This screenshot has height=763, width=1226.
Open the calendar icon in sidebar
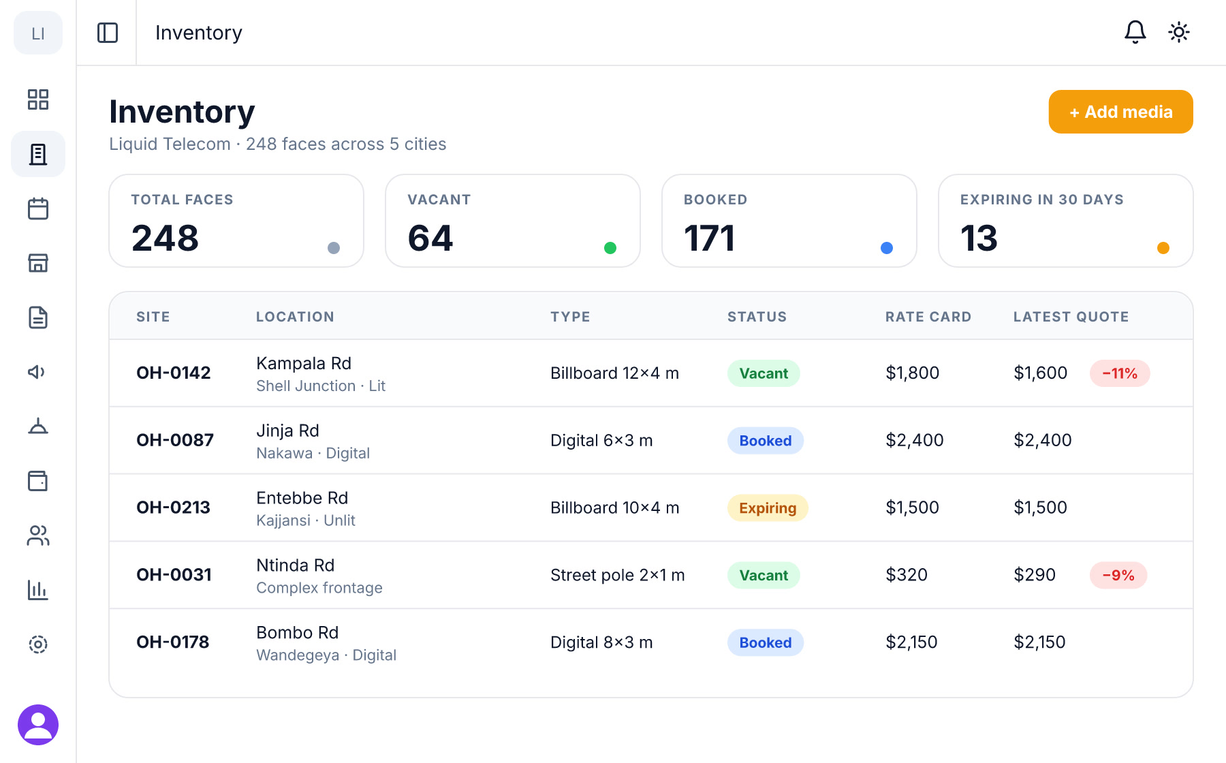click(38, 208)
